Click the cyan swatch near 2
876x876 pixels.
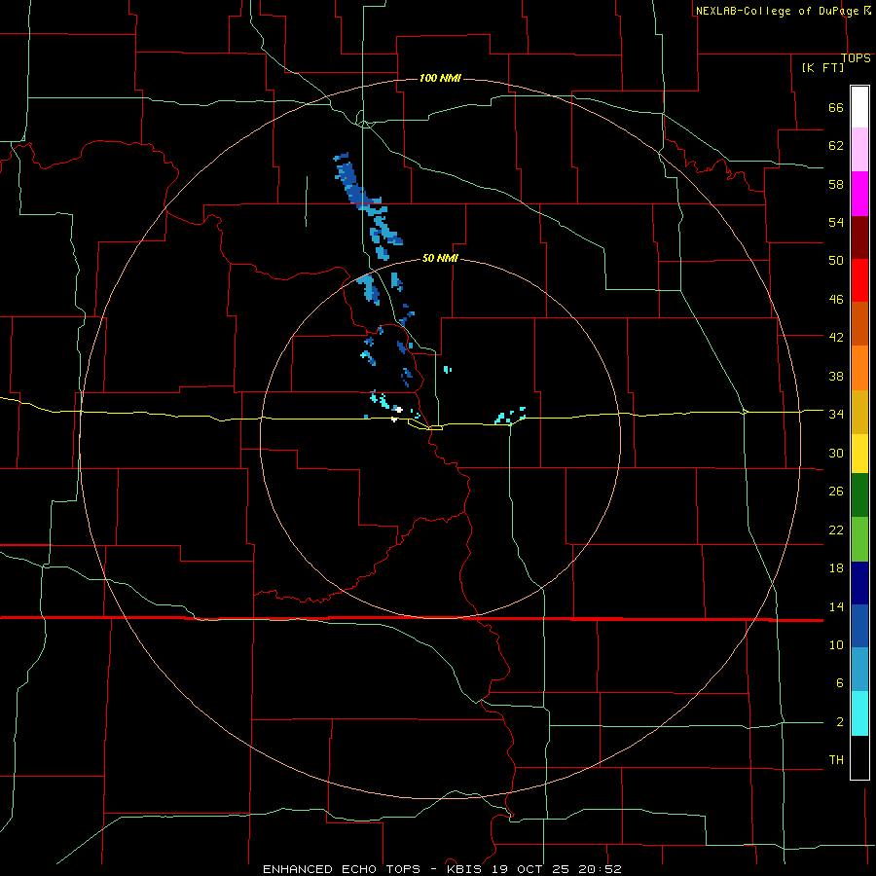859,713
